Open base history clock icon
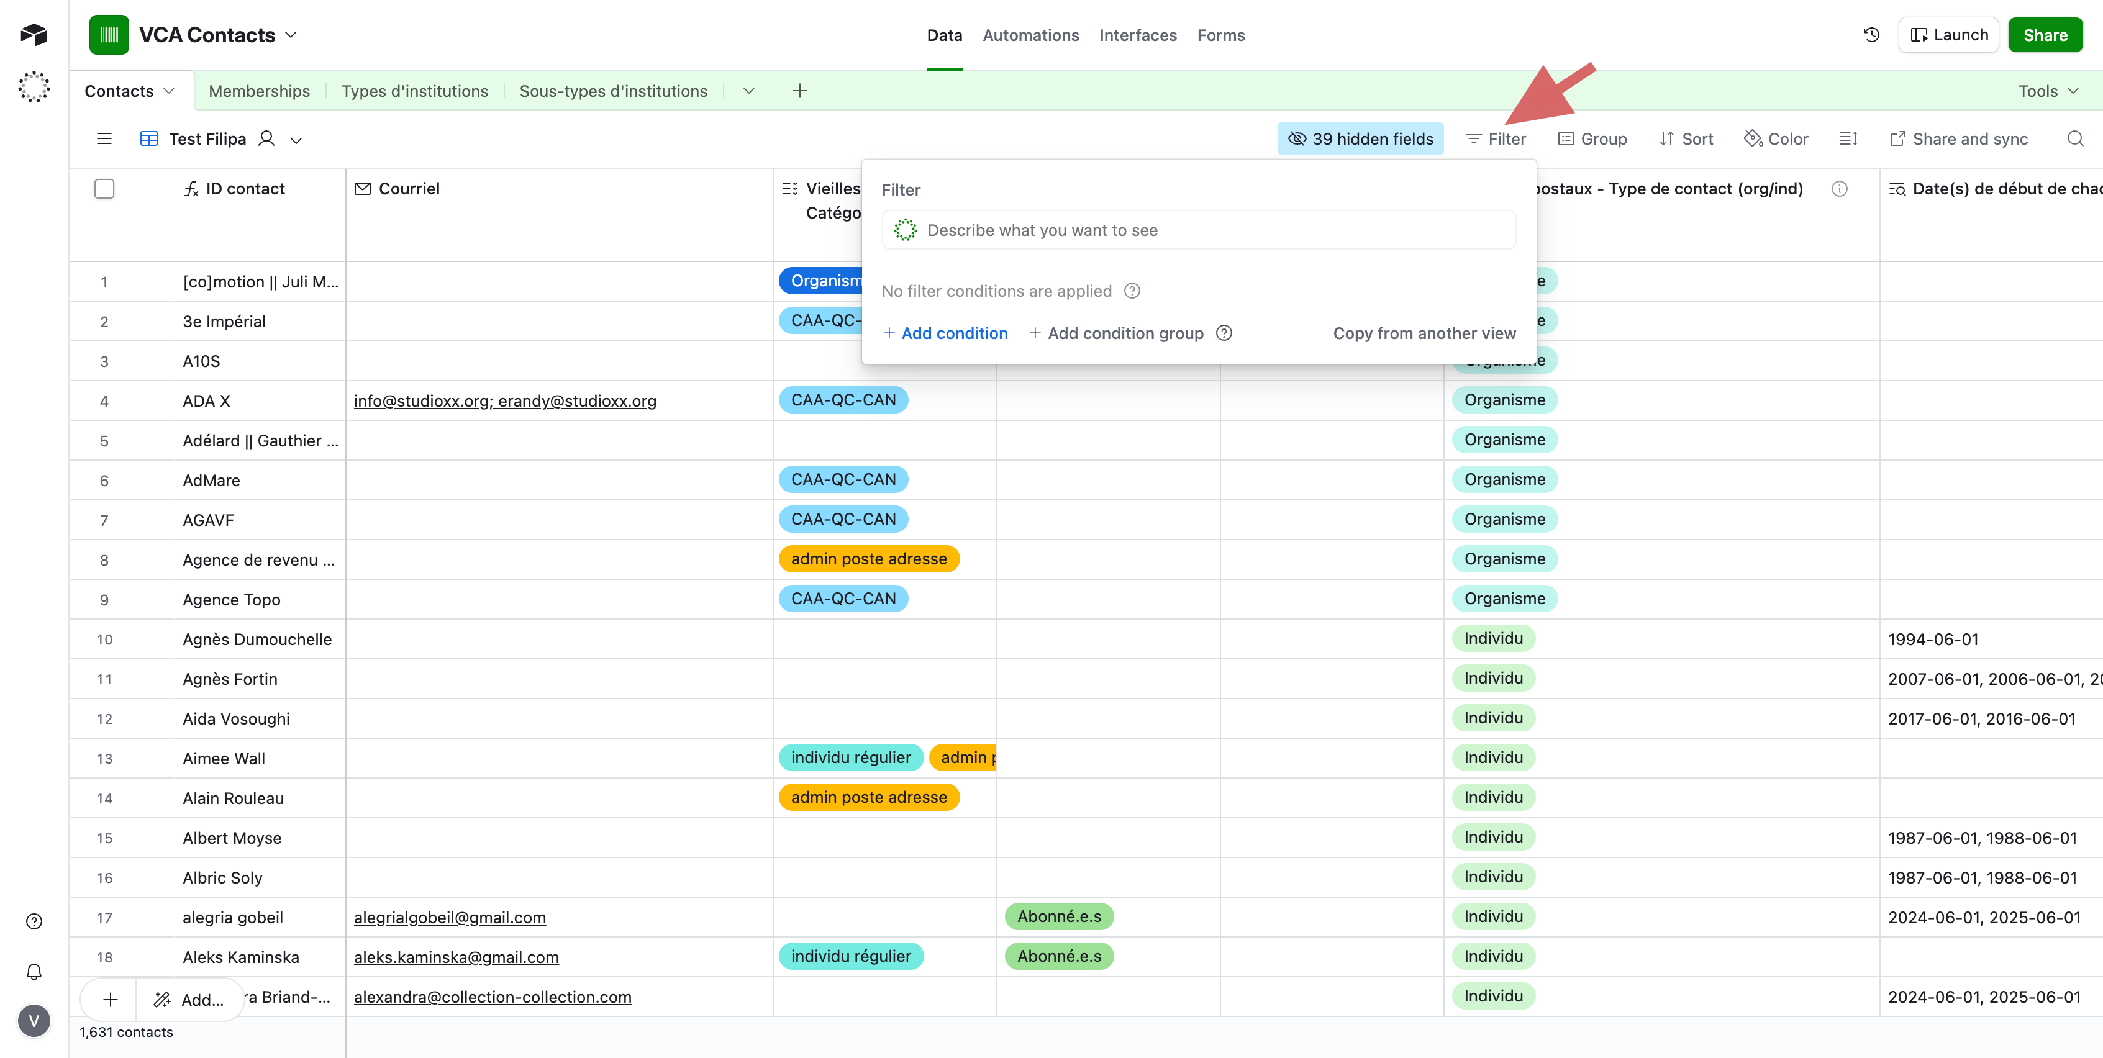The width and height of the screenshot is (2103, 1058). [x=1871, y=35]
